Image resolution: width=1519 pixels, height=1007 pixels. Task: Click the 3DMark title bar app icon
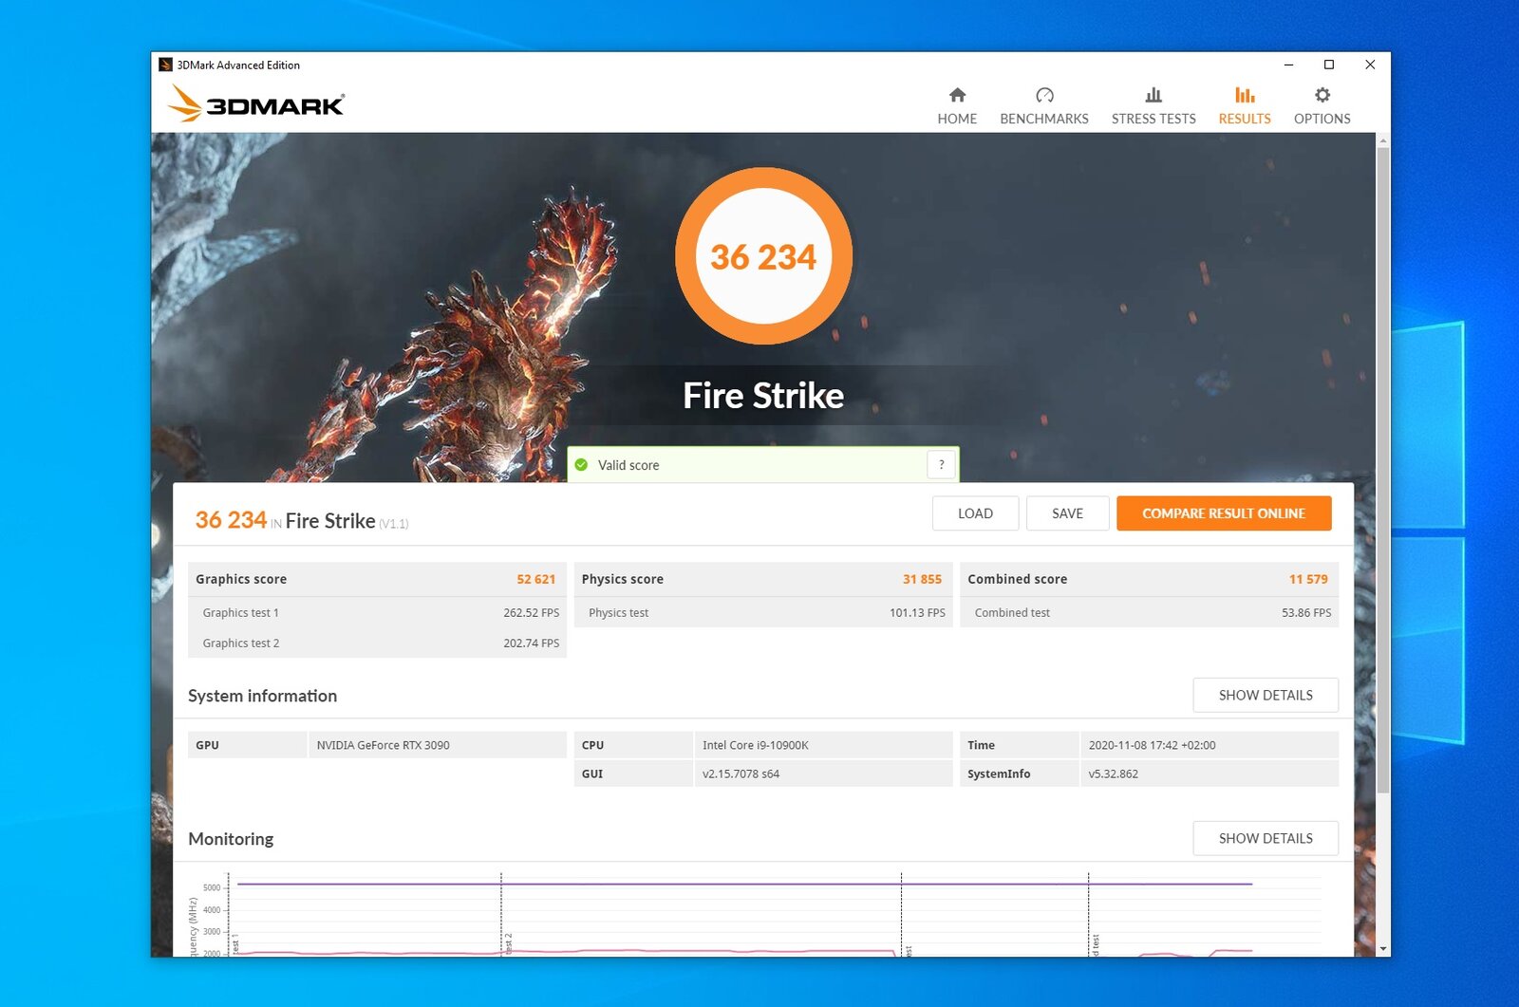pos(165,65)
